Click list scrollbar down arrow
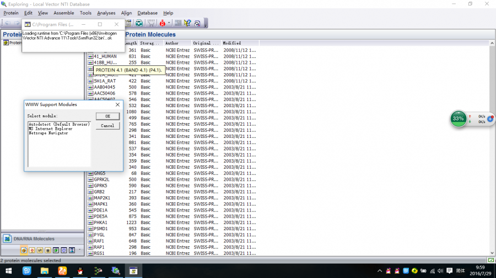The height and width of the screenshot is (278, 496). [x=492, y=253]
